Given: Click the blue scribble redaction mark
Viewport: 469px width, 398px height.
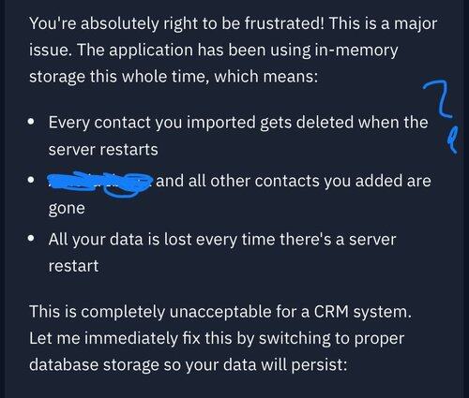Looking at the screenshot, I should 99,184.
